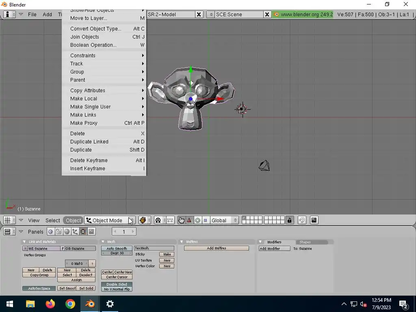Screen dimensions: 416x312
Task: Open the ME:Suzanne mesh datablock selector arrows
Action: (25, 249)
